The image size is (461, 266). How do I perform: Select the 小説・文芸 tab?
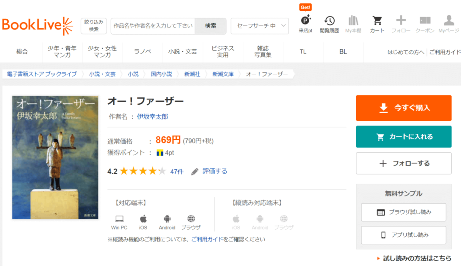183,52
